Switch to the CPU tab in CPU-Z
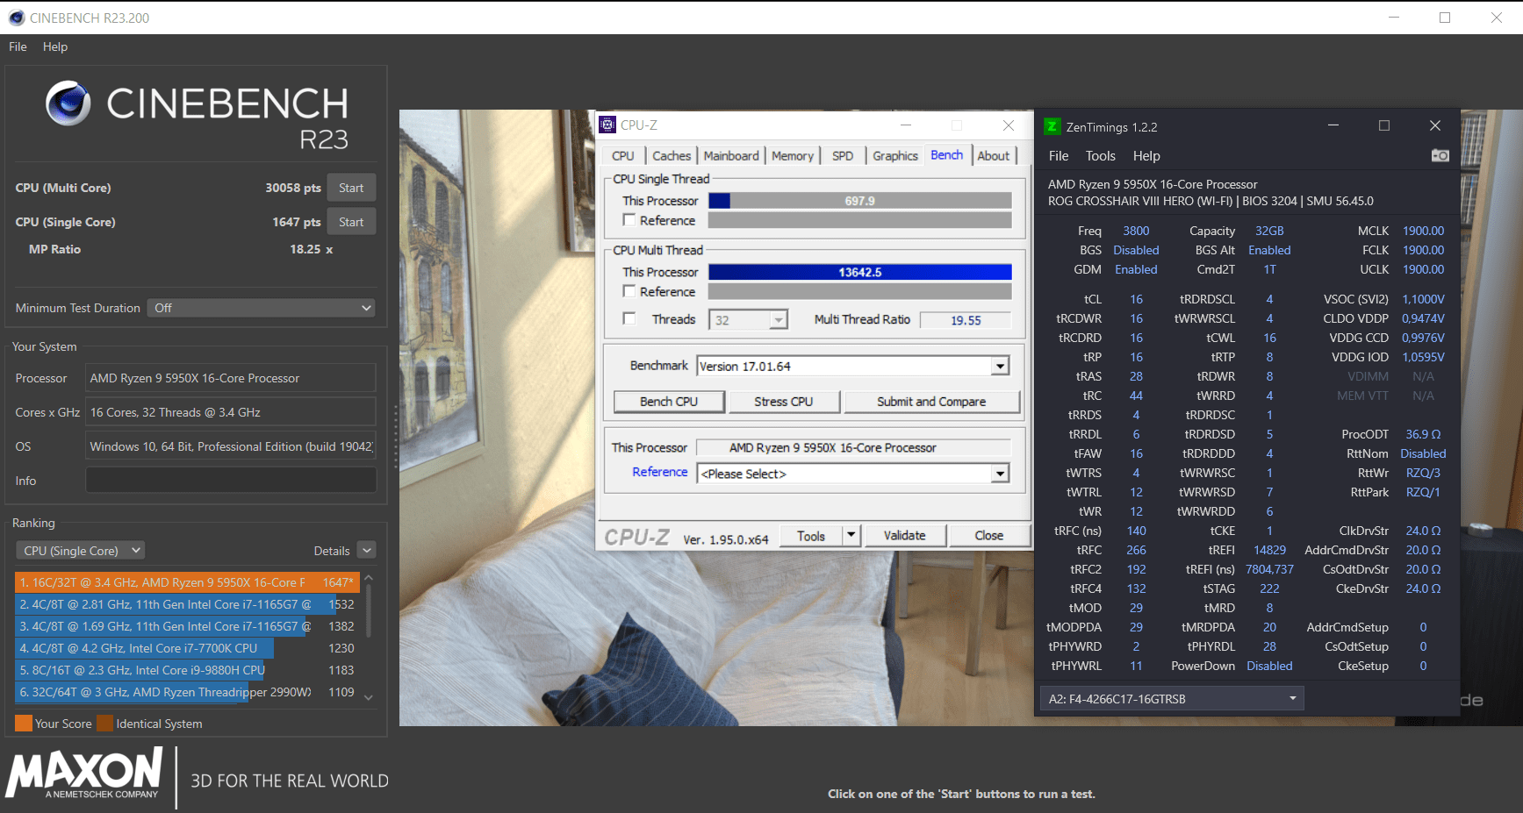 (623, 155)
